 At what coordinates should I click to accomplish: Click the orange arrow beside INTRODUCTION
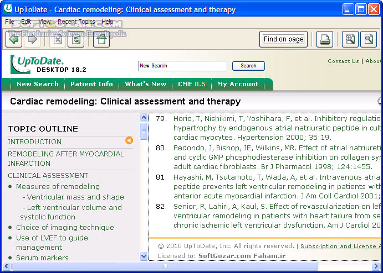click(129, 141)
